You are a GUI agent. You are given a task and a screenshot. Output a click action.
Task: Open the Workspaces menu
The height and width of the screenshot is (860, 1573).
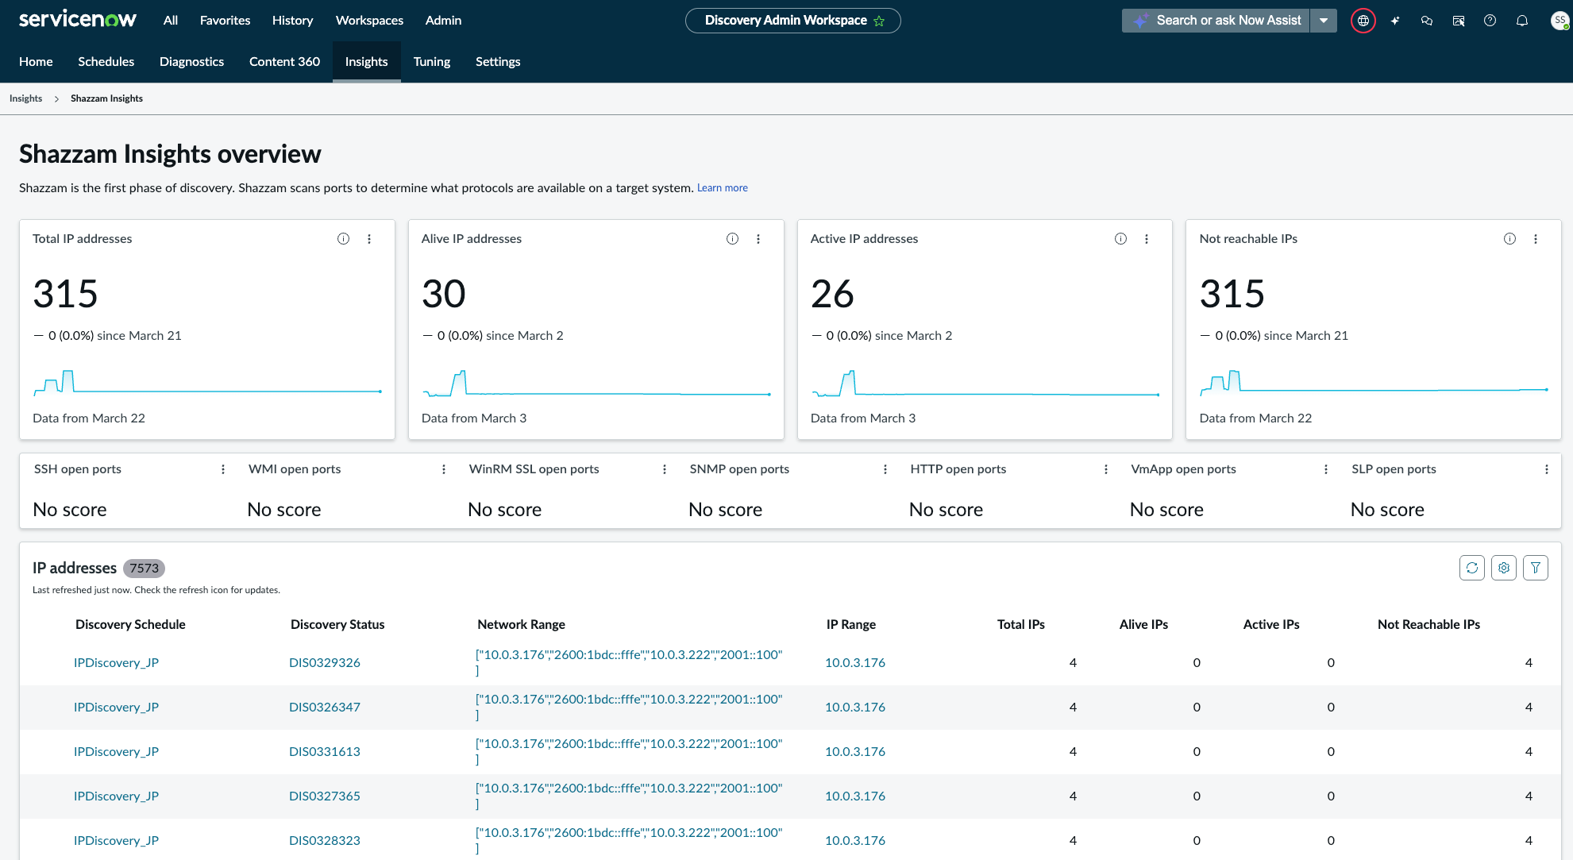tap(369, 21)
